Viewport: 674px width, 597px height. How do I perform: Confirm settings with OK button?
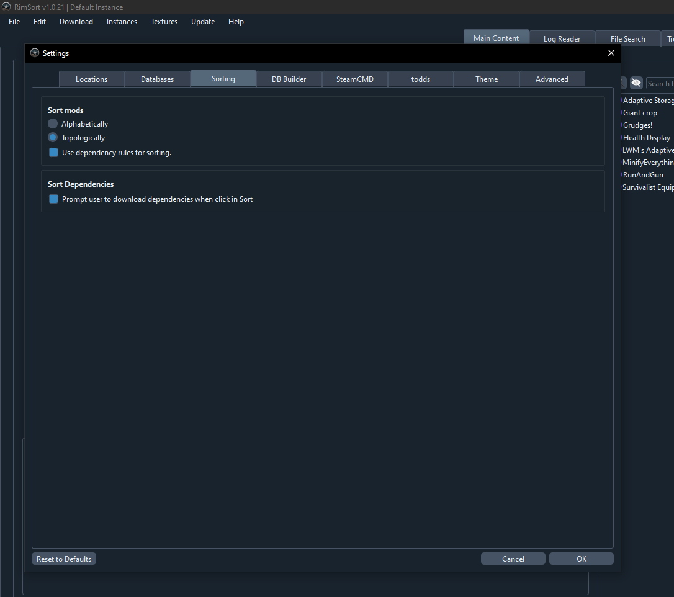[581, 559]
